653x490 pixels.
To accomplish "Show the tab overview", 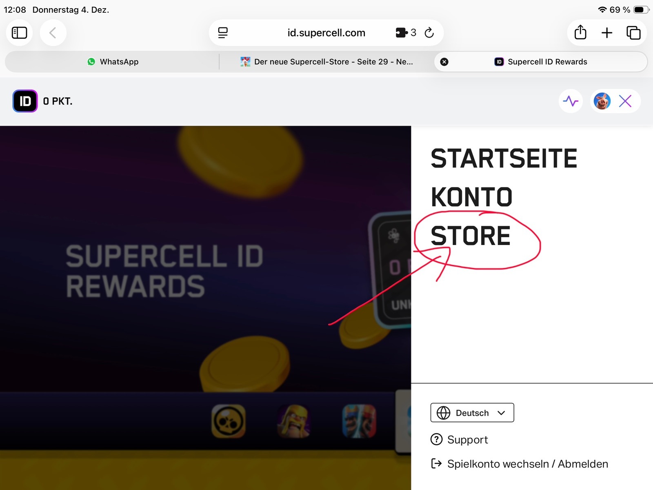I will [633, 33].
